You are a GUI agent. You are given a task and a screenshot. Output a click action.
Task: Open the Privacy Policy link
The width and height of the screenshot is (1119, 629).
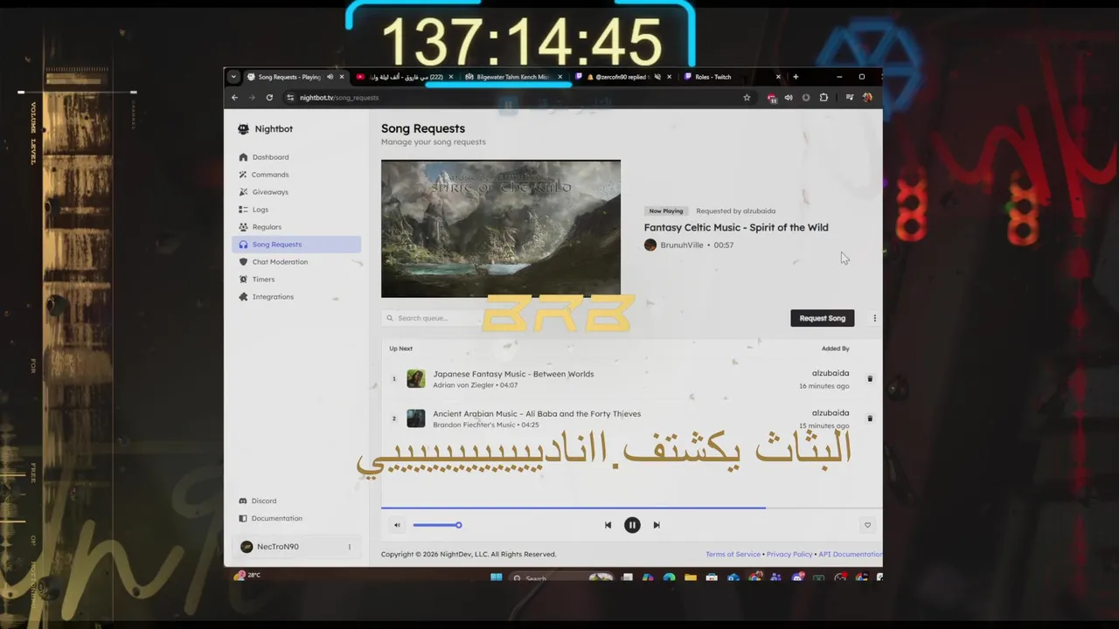[789, 554]
